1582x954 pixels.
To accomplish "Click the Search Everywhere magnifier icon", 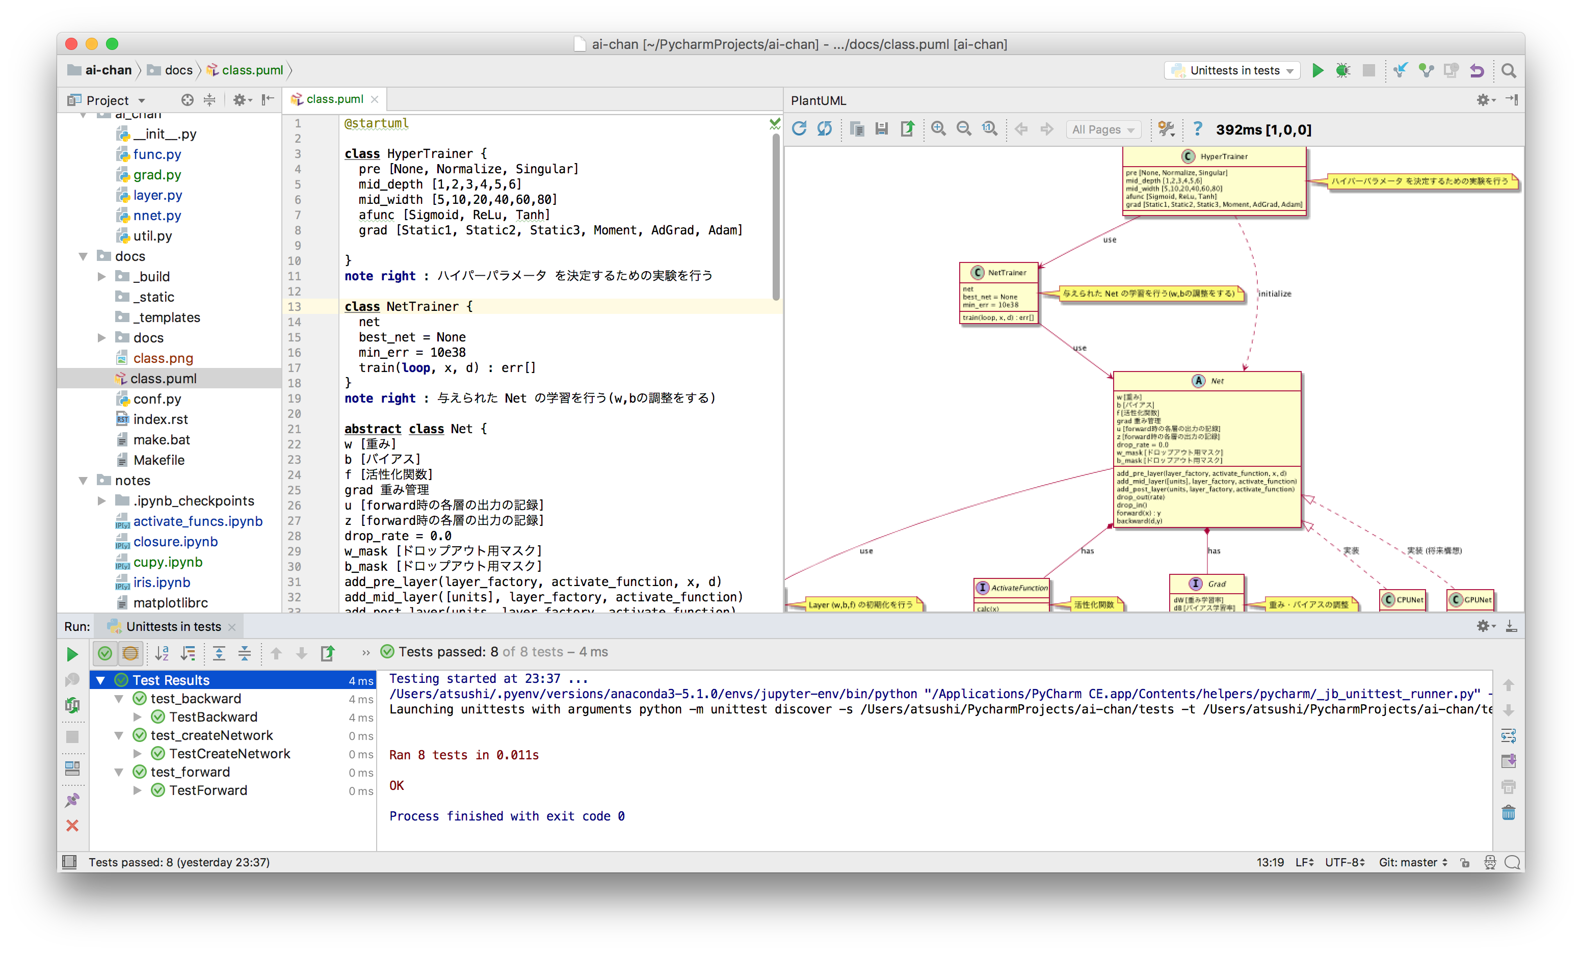I will (1508, 71).
